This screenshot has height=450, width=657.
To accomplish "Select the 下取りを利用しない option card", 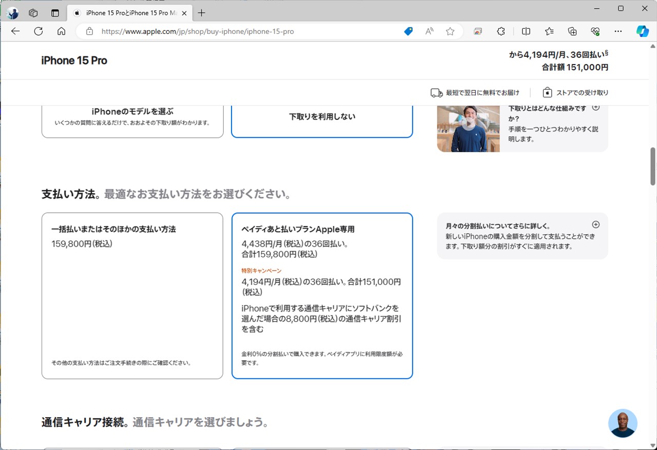I will (x=322, y=116).
